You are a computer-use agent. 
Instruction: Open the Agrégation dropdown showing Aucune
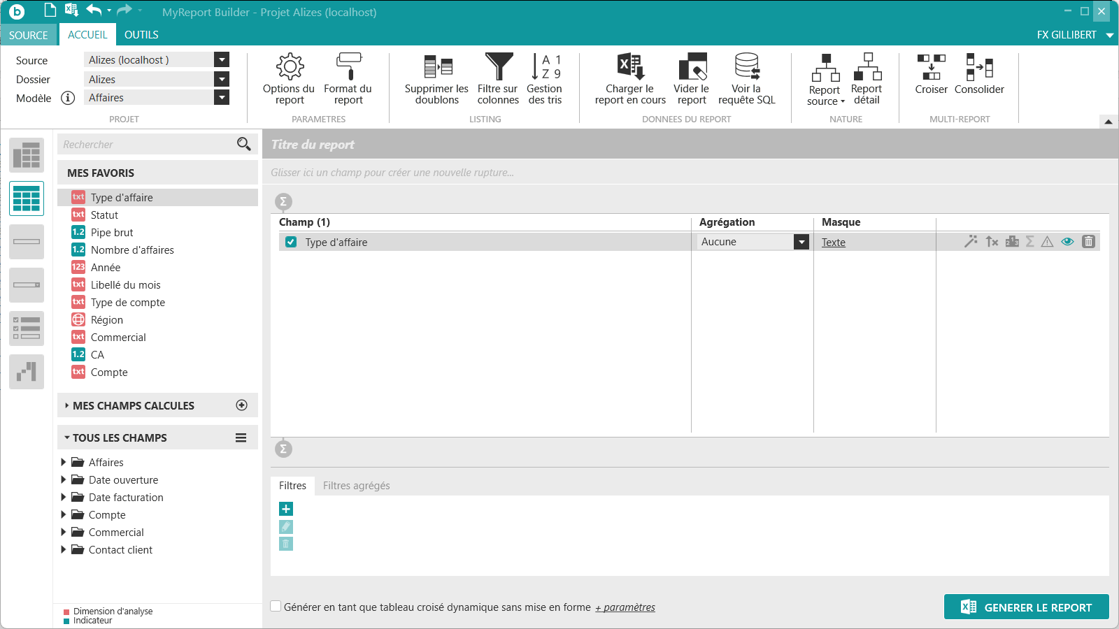[x=801, y=242]
